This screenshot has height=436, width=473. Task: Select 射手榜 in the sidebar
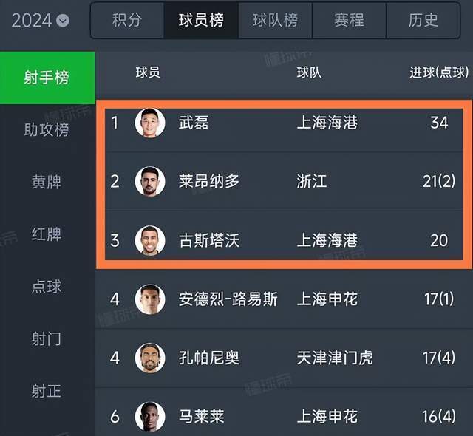click(x=47, y=78)
